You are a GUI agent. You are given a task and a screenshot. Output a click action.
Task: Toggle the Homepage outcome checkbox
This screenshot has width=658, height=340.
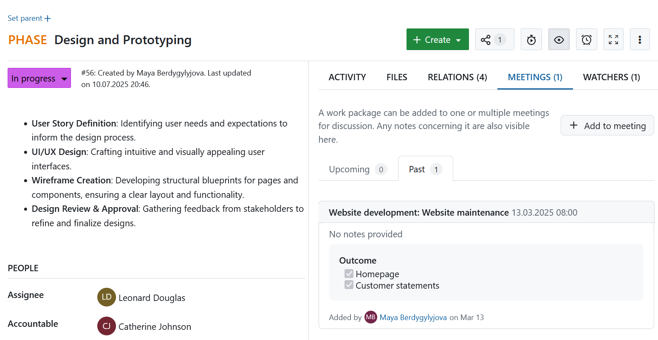349,274
